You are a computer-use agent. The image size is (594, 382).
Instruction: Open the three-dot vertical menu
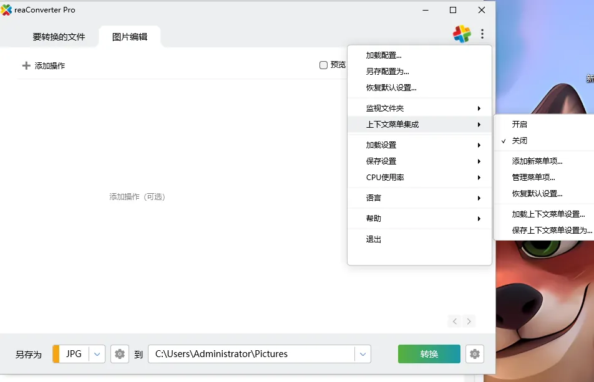[x=482, y=34]
